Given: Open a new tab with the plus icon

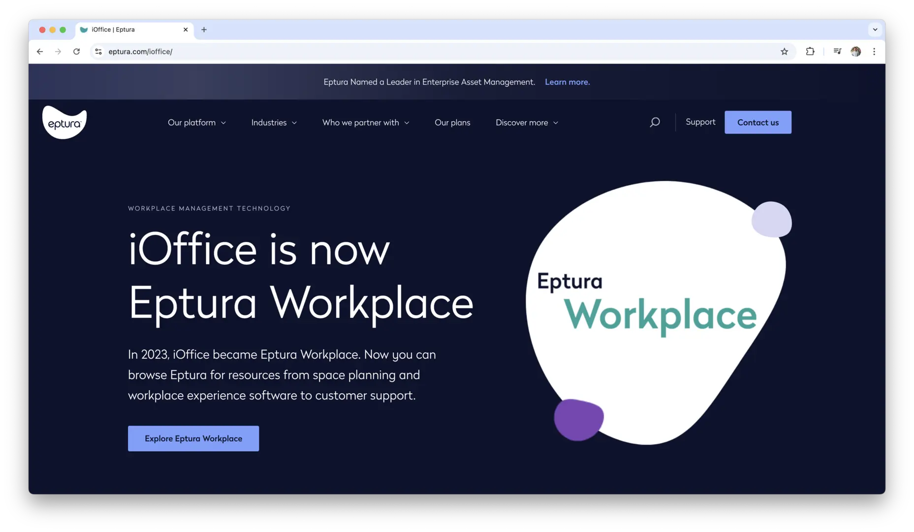Looking at the screenshot, I should [x=204, y=30].
